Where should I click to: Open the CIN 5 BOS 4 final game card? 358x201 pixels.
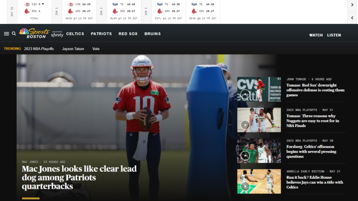click(35, 11)
